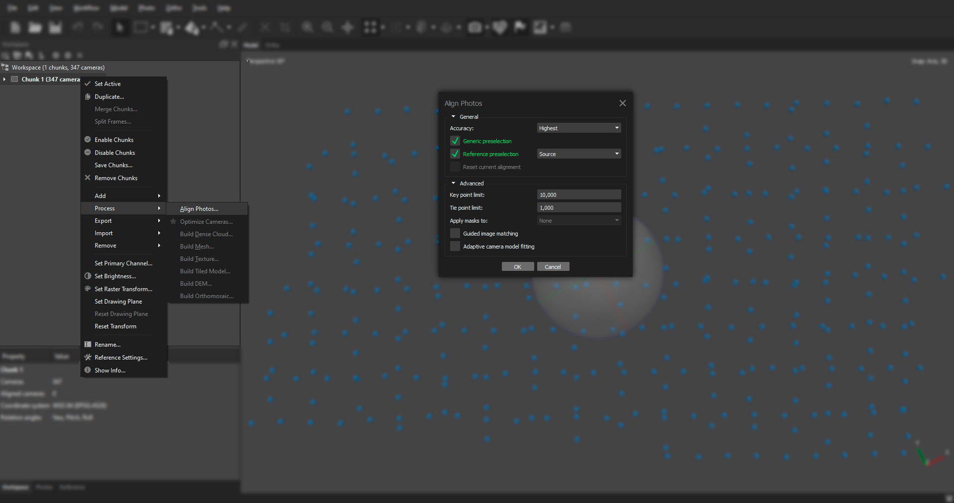954x503 pixels.
Task: Cancel the Align Photos dialog
Action: pyautogui.click(x=553, y=267)
